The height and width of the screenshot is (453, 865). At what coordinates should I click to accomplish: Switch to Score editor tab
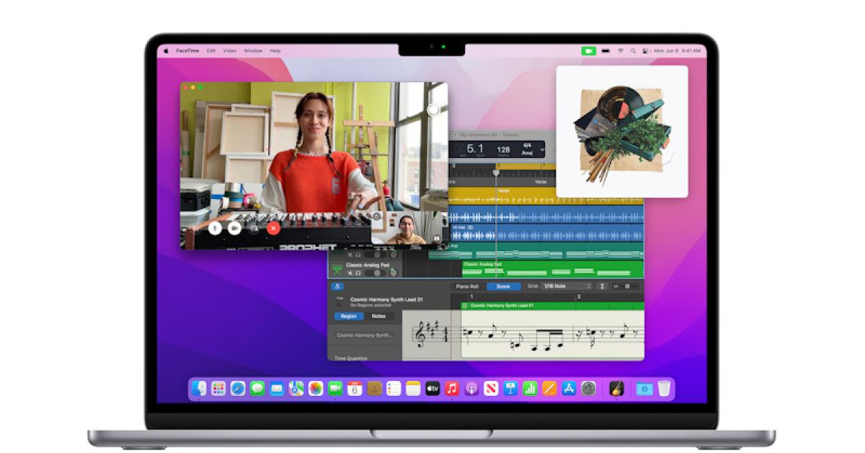coord(503,286)
